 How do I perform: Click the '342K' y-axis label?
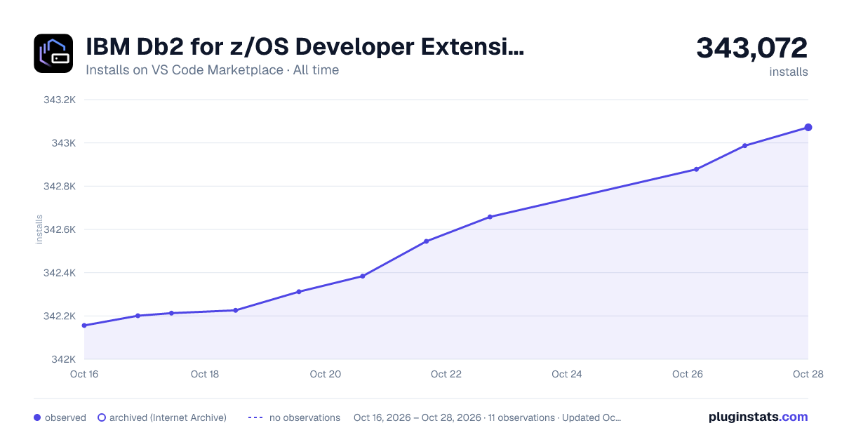point(63,359)
